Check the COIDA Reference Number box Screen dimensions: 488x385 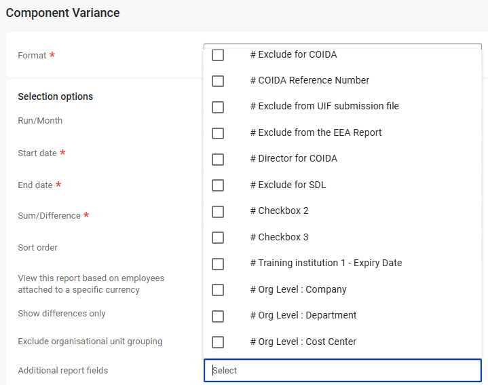(218, 81)
